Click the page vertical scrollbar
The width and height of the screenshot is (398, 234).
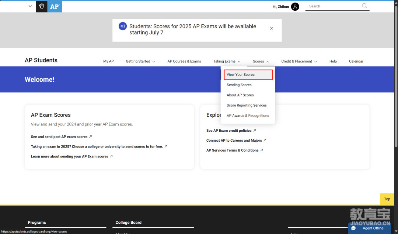click(x=396, y=76)
